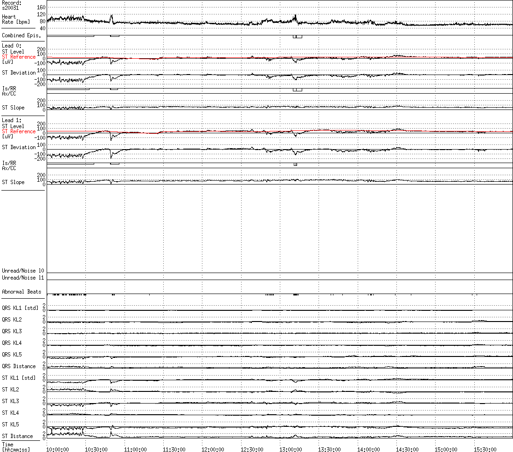Click the Record s20031 label
The height and width of the screenshot is (452, 513).
tap(11, 5)
